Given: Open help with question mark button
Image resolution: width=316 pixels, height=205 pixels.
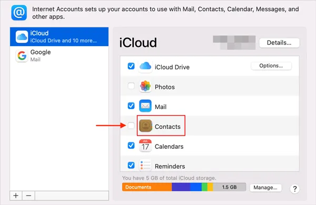Looking at the screenshot, I should point(294,189).
